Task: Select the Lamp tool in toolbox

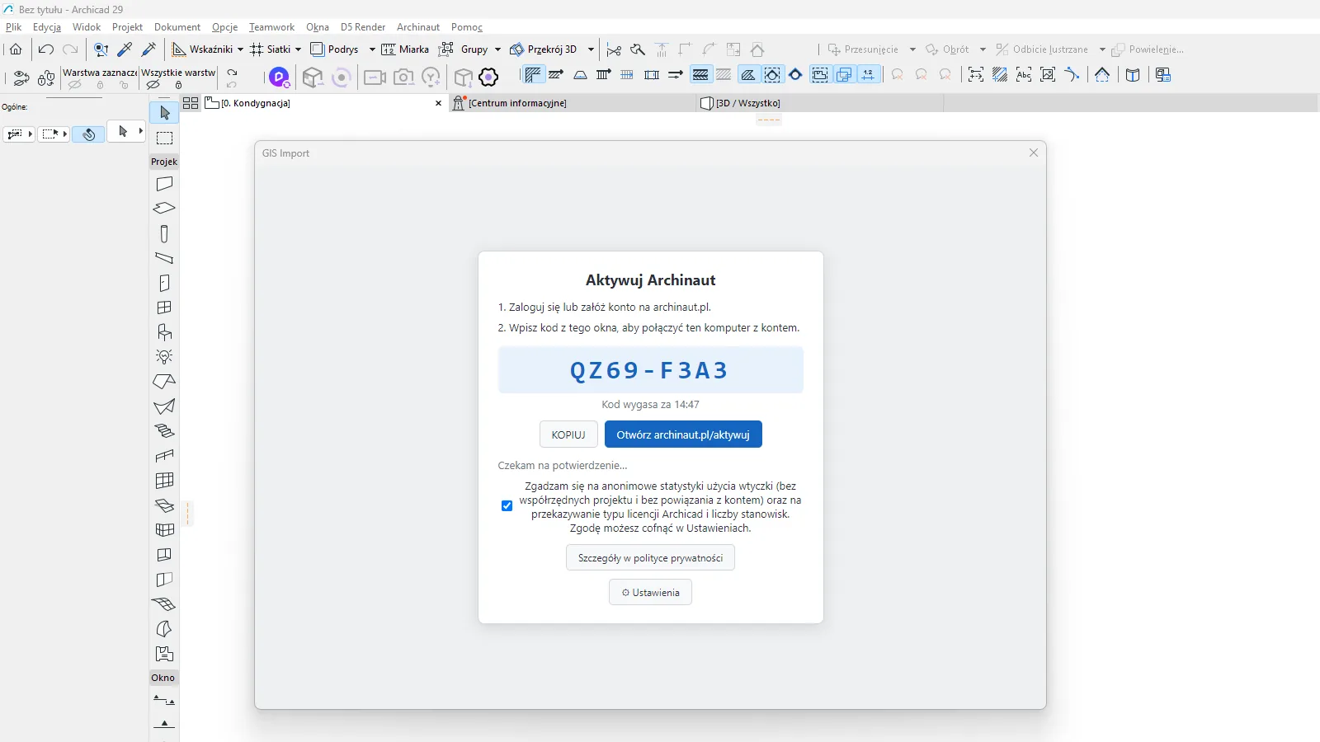Action: click(164, 357)
